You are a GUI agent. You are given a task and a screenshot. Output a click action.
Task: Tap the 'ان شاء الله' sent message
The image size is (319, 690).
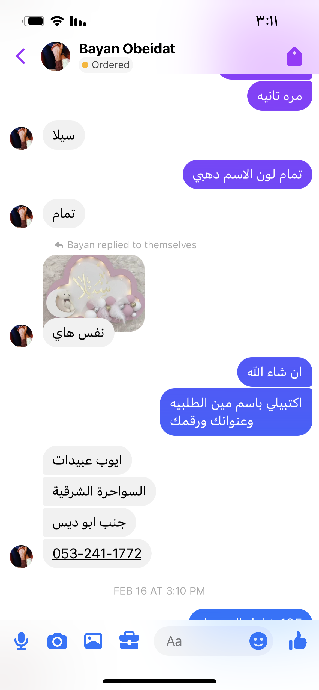(275, 372)
